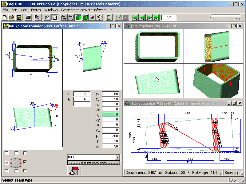
Task: Click the '0,5' value in the status bar
Action: click(233, 180)
